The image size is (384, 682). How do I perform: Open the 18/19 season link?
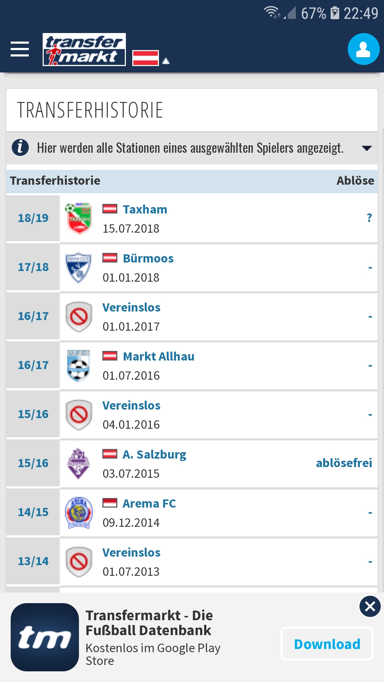pyautogui.click(x=33, y=218)
